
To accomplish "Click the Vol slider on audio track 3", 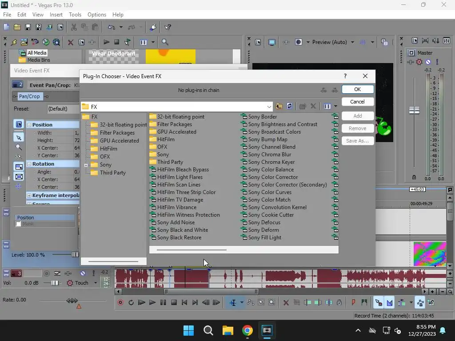I will coord(54,283).
